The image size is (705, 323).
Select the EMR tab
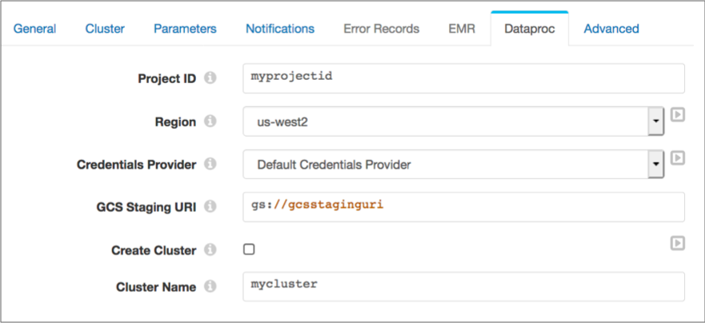(461, 29)
